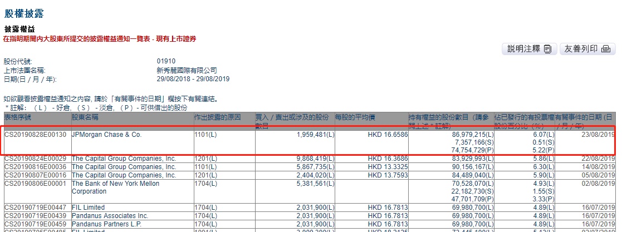Click the 股東名稱 column header
Screen dimensions: 622x232
(x=85, y=117)
